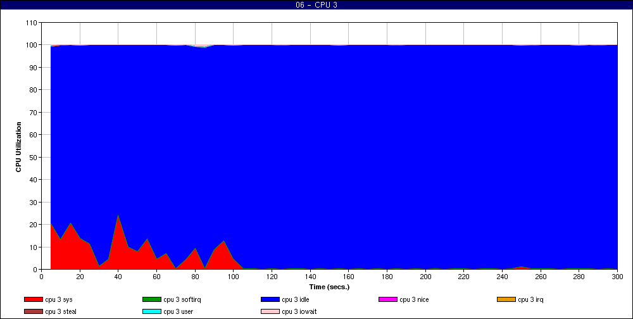
Task: Click the green cpu 3 softirq legend swatch
Action: pyautogui.click(x=152, y=299)
